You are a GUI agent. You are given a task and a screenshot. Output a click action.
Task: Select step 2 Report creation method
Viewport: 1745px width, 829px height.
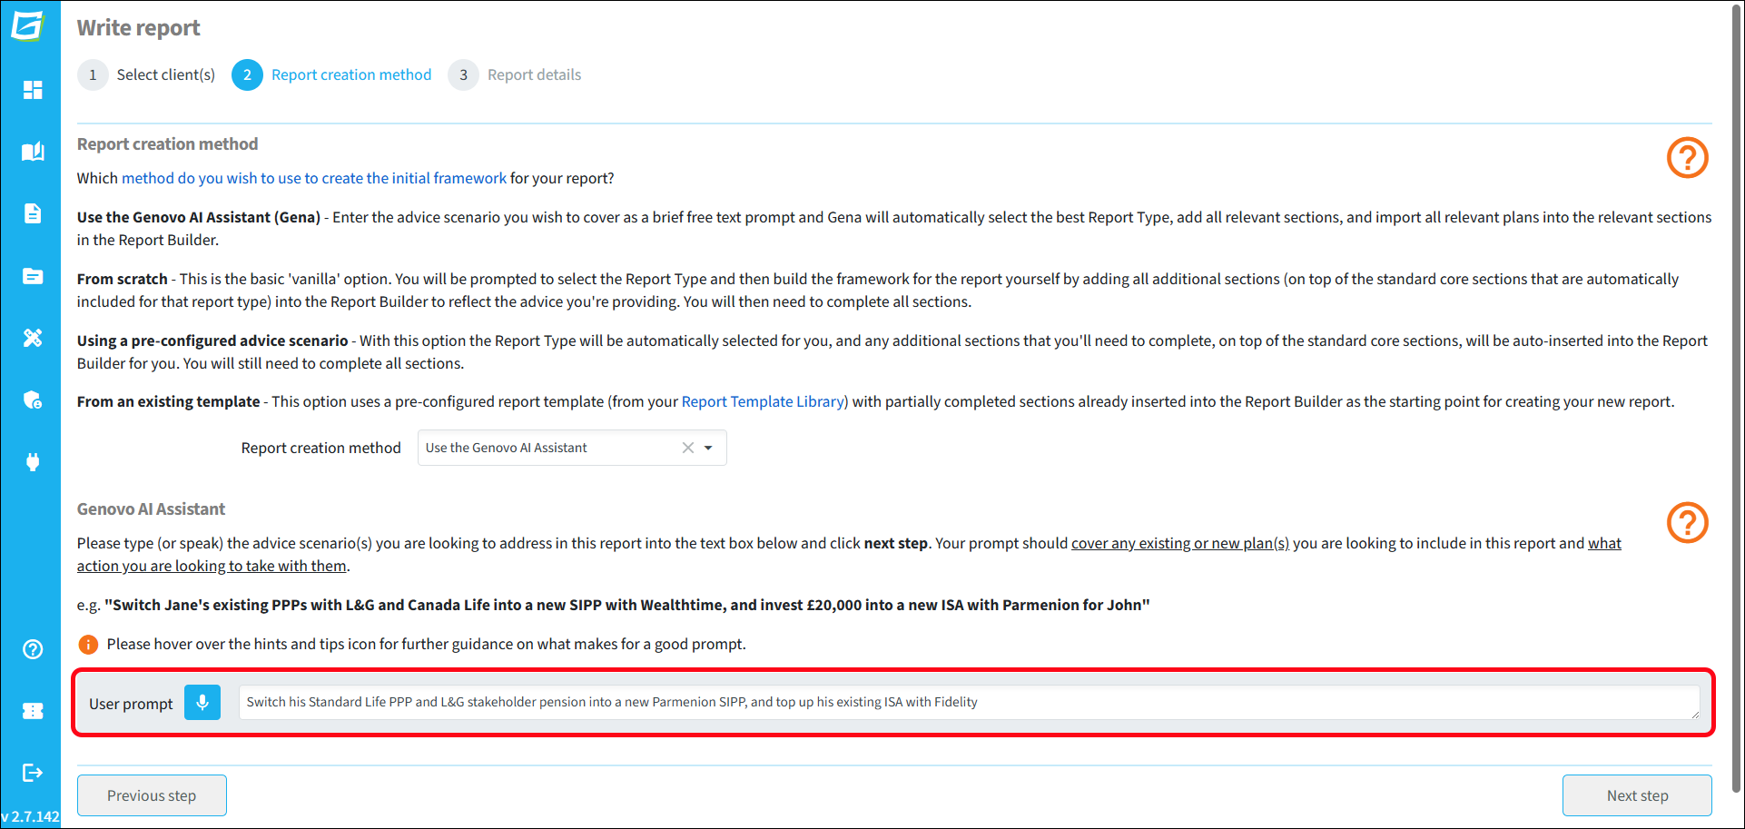click(332, 74)
